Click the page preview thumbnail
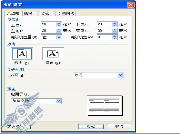Screen dimensions: 180x134 click(x=105, y=105)
